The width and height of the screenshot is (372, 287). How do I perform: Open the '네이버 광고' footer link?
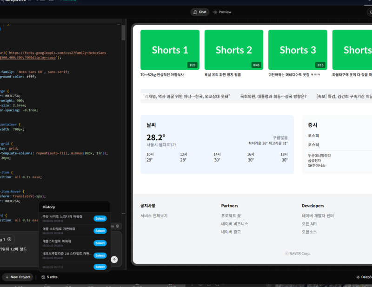(x=231, y=232)
